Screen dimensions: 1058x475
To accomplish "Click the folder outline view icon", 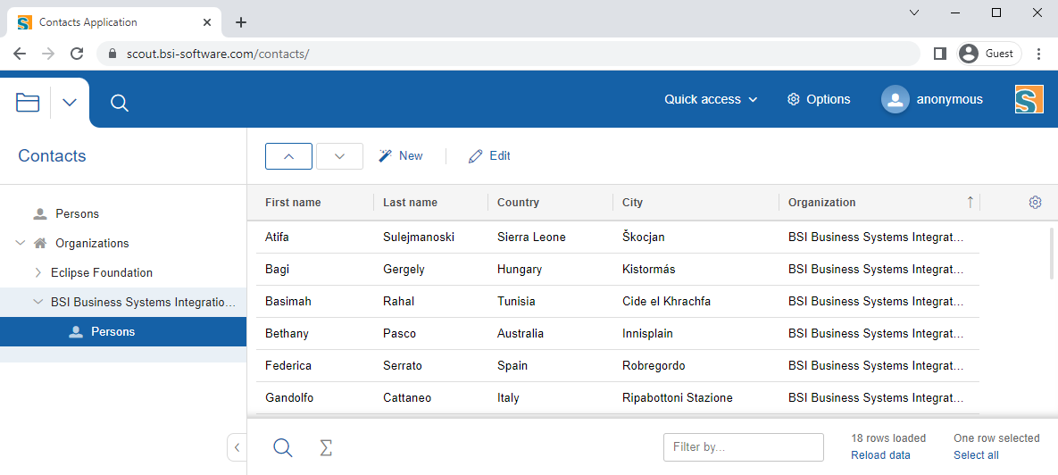I will (28, 103).
